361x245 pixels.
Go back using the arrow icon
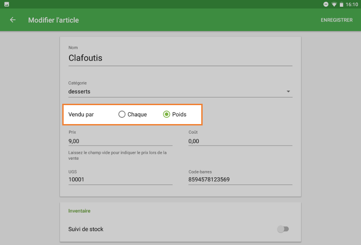coord(13,20)
